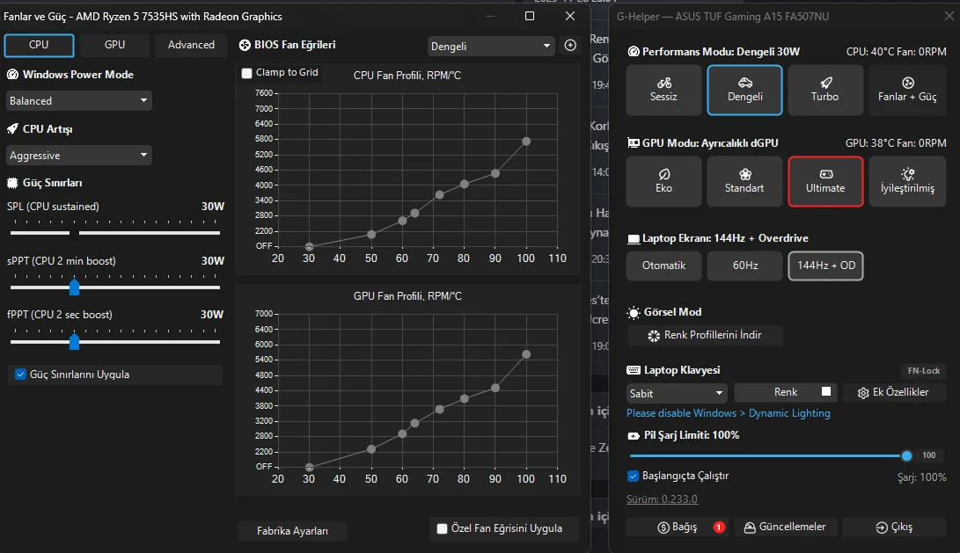The image size is (960, 553).
Task: Click GPU fan curve point at 90°C
Action: (495, 388)
